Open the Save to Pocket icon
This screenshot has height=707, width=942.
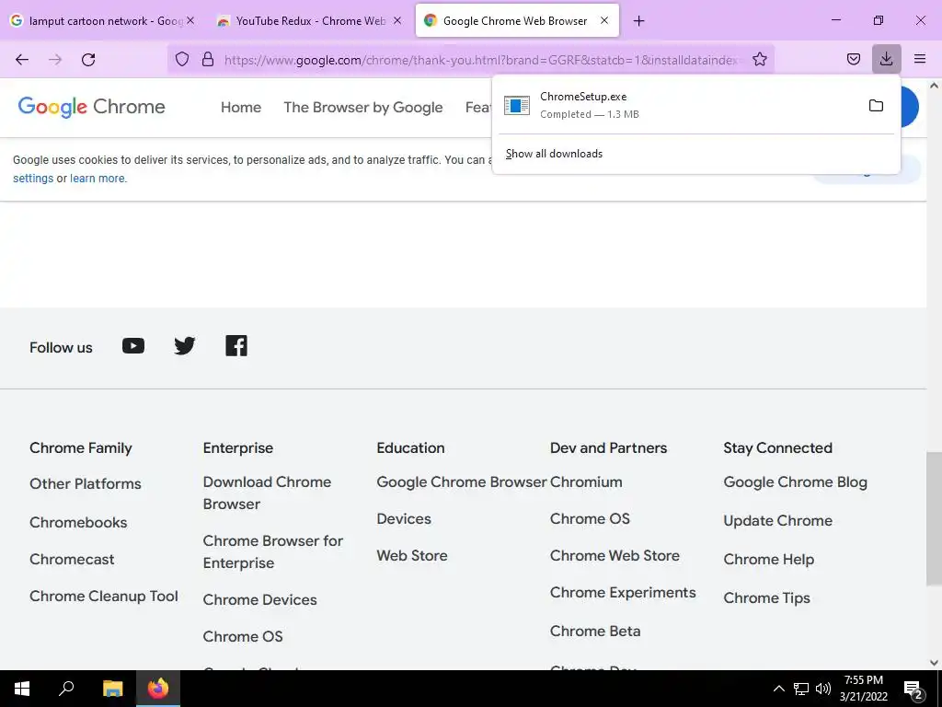click(x=853, y=59)
